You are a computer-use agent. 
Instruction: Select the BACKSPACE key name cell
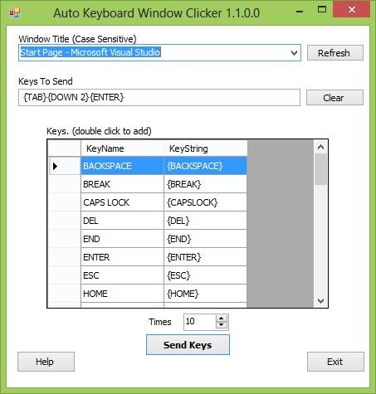tap(122, 166)
